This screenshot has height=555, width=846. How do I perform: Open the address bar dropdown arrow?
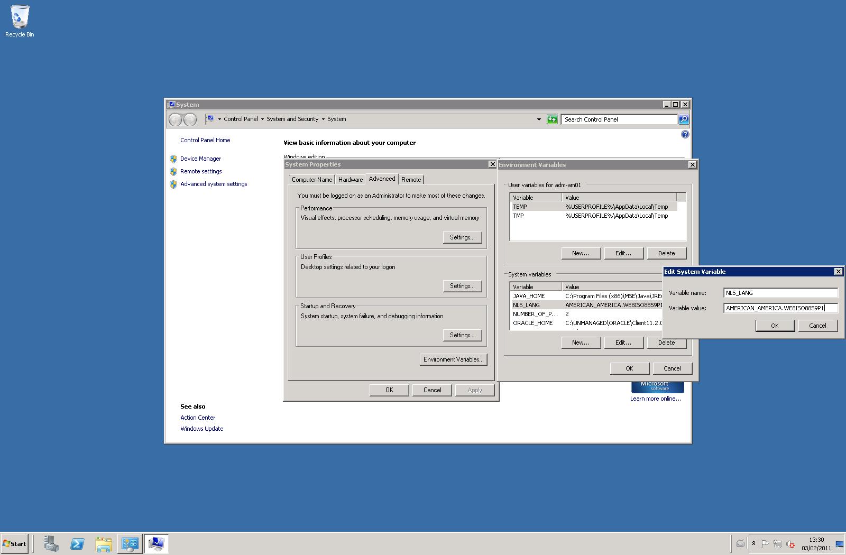539,119
